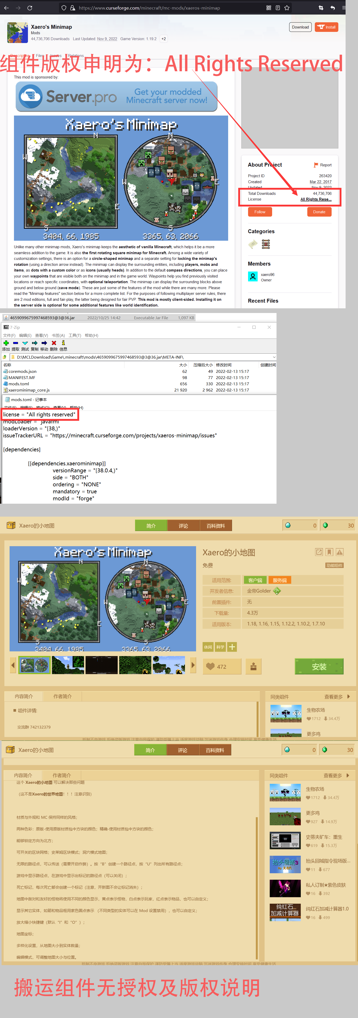This screenshot has height=1018, width=358.
Task: Open 7-Zip Edit menu (编辑)
Action: point(25,335)
